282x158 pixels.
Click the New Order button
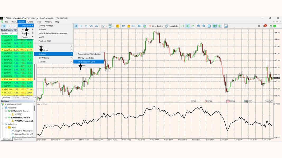172,26
